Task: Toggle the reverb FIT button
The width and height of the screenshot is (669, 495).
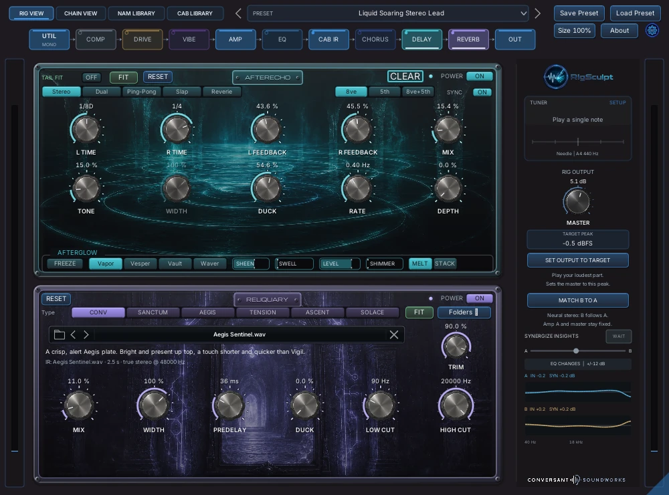Action: pyautogui.click(x=419, y=312)
